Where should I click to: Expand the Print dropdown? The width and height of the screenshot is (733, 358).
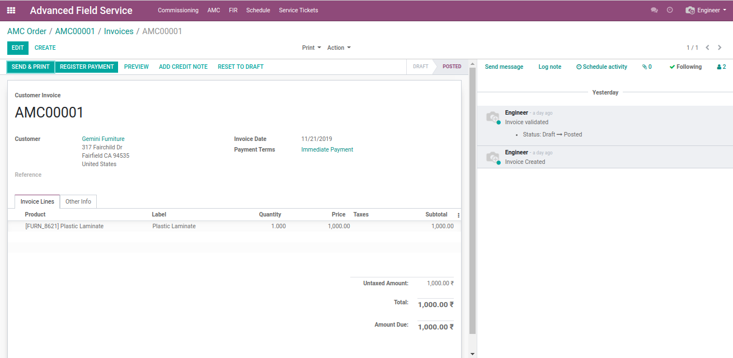[311, 48]
